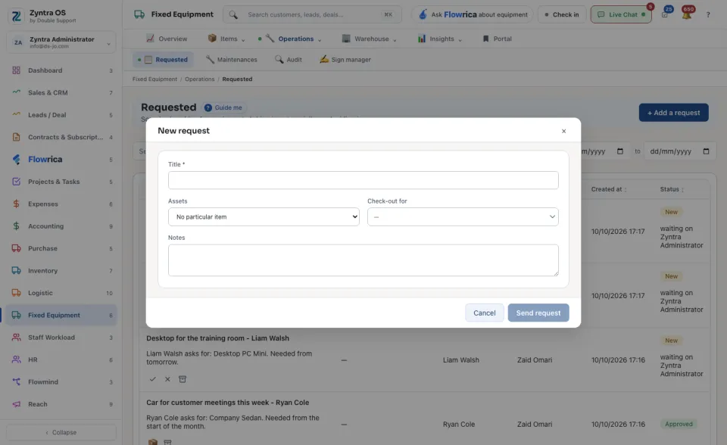The width and height of the screenshot is (727, 445).
Task: Open the Live Chat button
Action: pyautogui.click(x=621, y=15)
